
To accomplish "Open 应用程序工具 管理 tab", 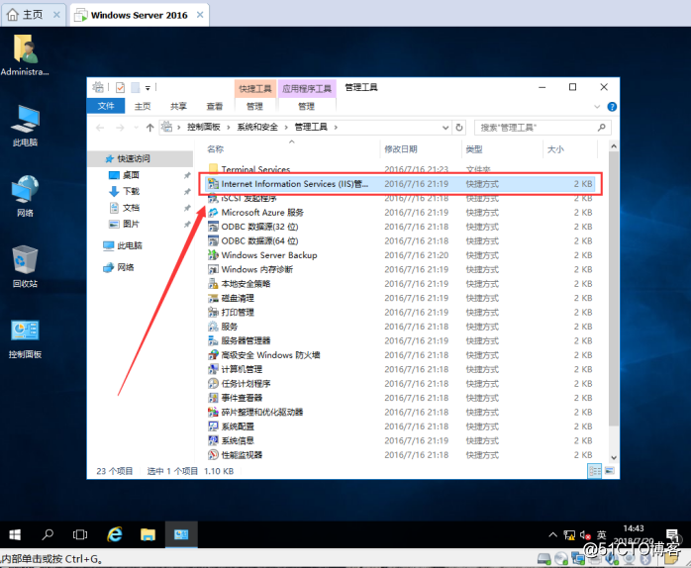I will click(x=306, y=106).
